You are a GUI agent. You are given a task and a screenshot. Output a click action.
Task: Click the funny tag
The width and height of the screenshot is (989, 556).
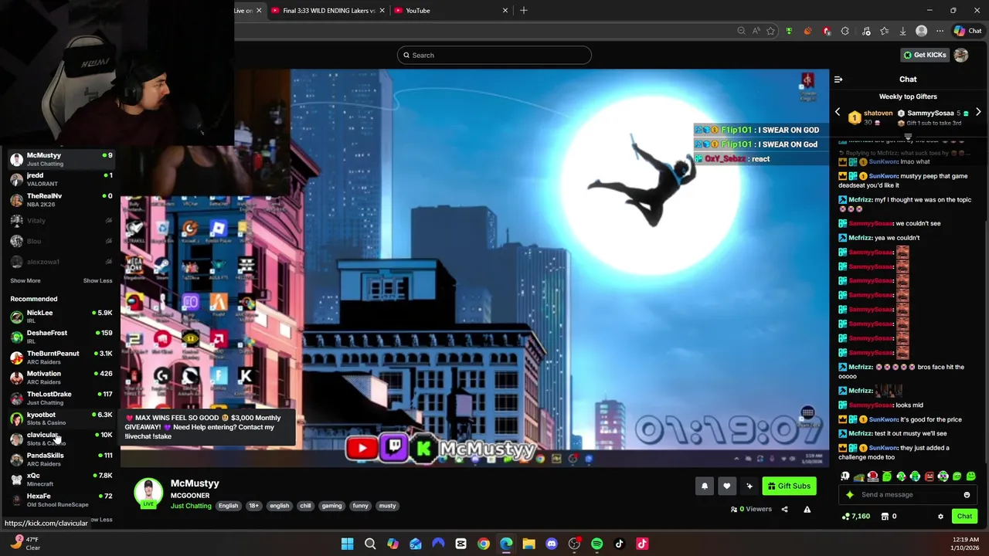(x=360, y=506)
